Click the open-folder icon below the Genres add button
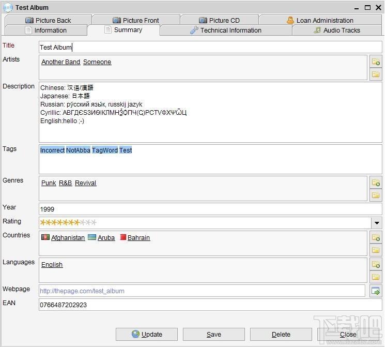386x347 pixels. point(376,195)
